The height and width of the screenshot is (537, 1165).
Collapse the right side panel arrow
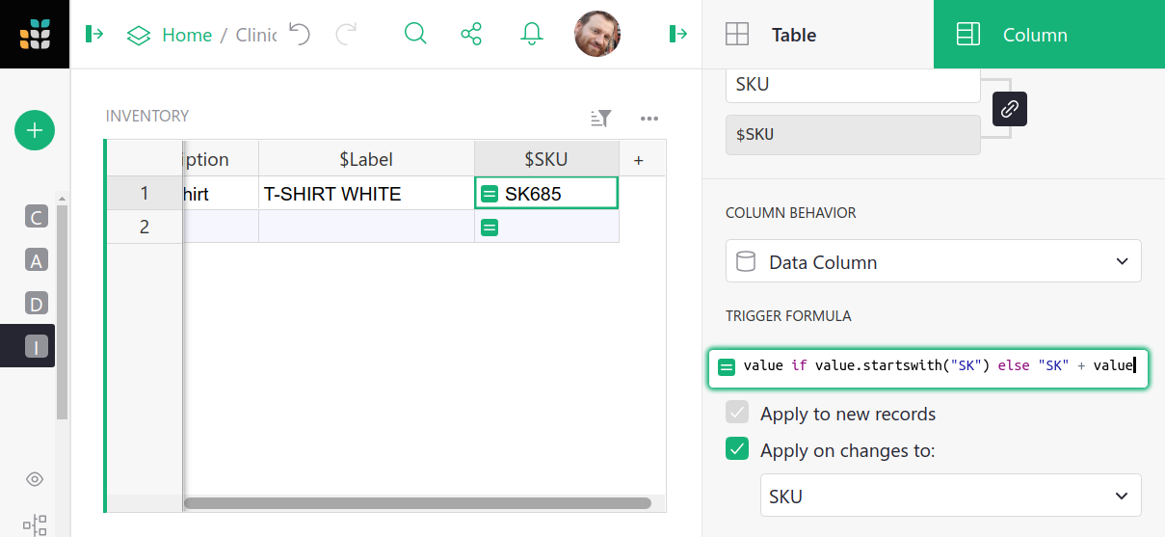[x=678, y=35]
